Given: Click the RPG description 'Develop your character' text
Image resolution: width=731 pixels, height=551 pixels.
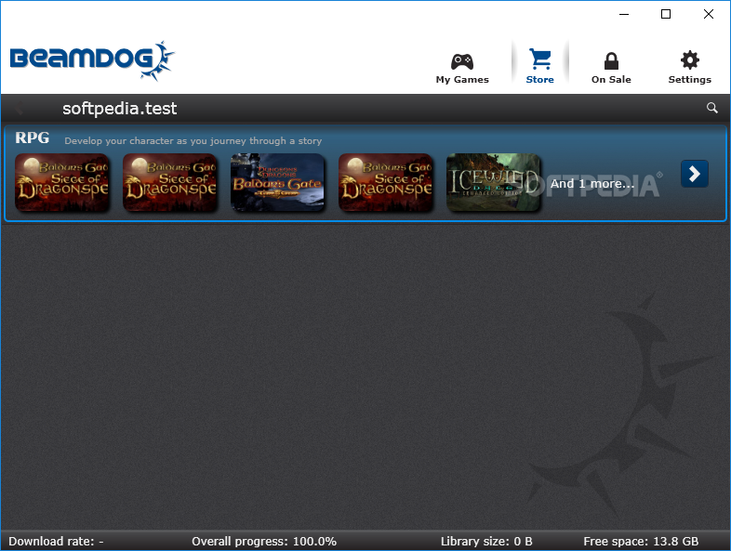Looking at the screenshot, I should pos(193,140).
